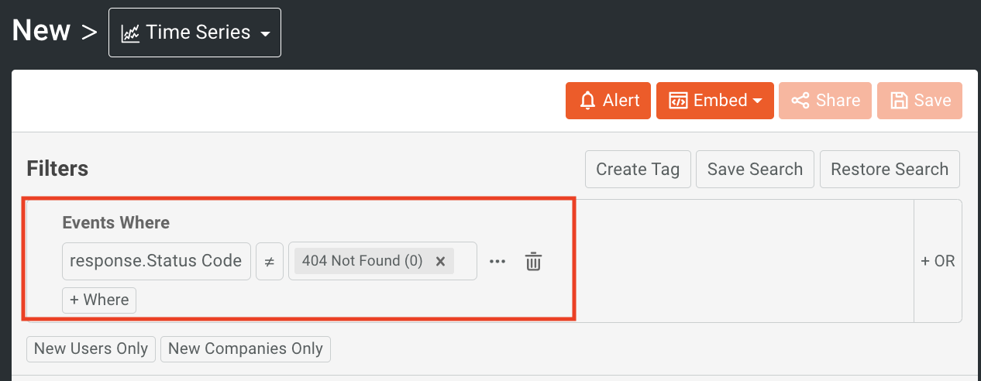Toggle the New Users Only filter
981x381 pixels.
tap(91, 349)
